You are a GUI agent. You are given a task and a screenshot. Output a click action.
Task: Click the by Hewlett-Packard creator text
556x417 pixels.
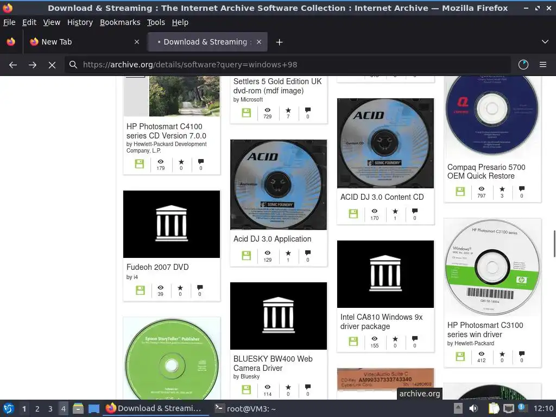(x=471, y=343)
